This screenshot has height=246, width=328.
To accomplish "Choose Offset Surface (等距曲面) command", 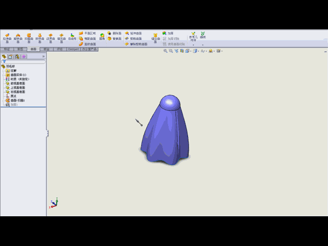I will [x=88, y=39].
